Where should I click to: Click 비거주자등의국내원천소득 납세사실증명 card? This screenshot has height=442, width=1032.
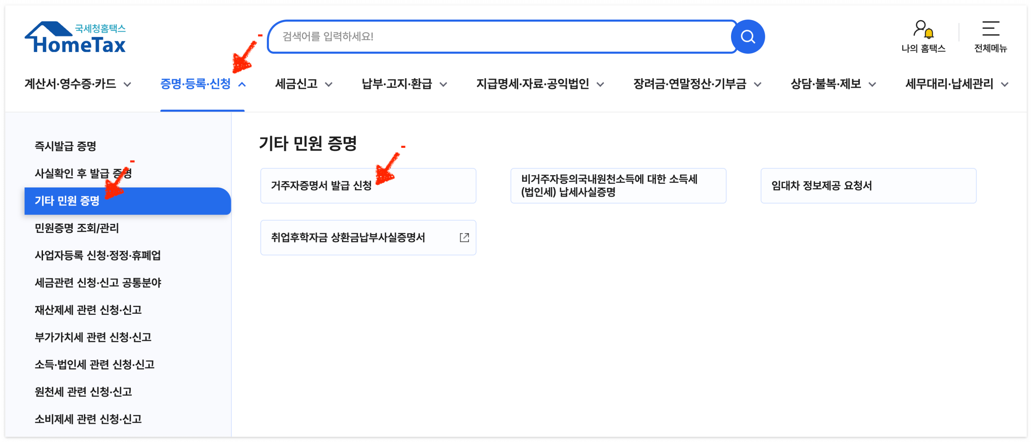tap(618, 185)
